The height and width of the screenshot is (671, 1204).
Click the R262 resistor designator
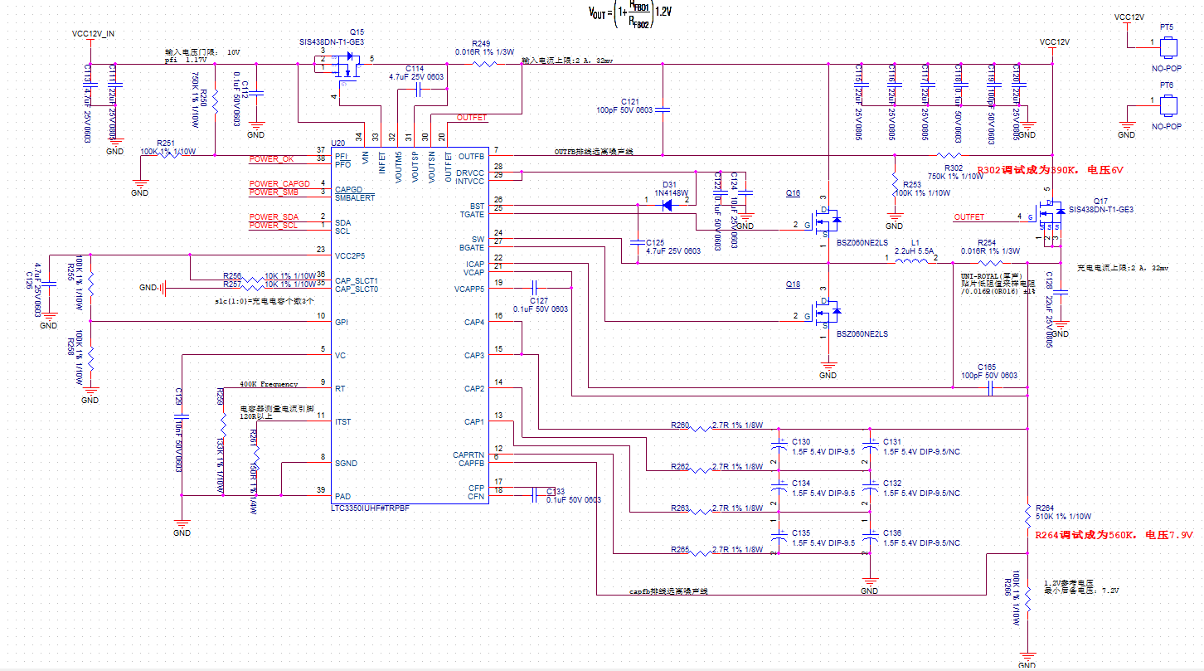pyautogui.click(x=680, y=466)
